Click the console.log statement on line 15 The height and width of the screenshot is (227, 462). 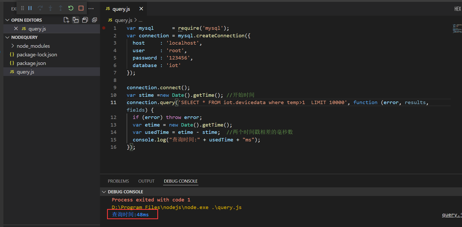pyautogui.click(x=196, y=140)
